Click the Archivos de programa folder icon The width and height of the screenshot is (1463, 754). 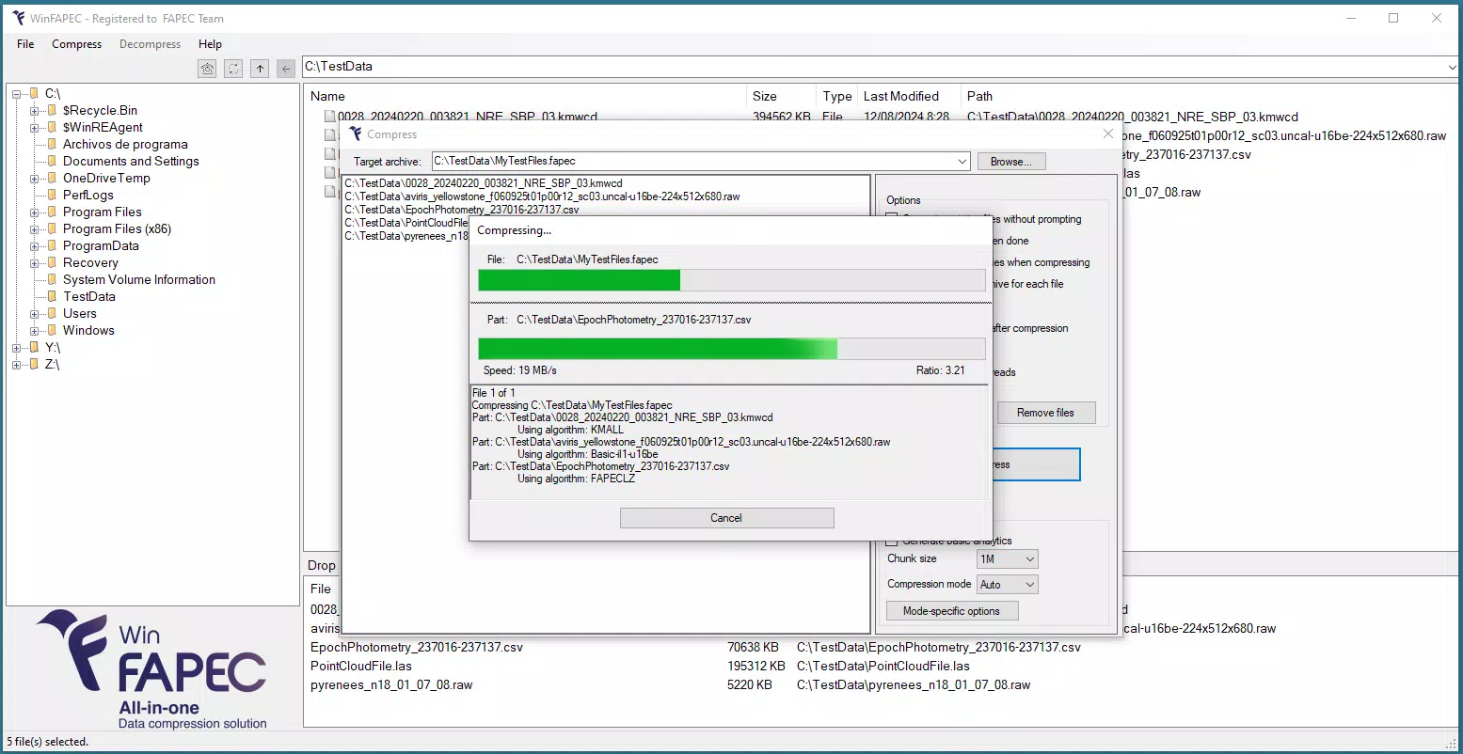[x=53, y=144]
